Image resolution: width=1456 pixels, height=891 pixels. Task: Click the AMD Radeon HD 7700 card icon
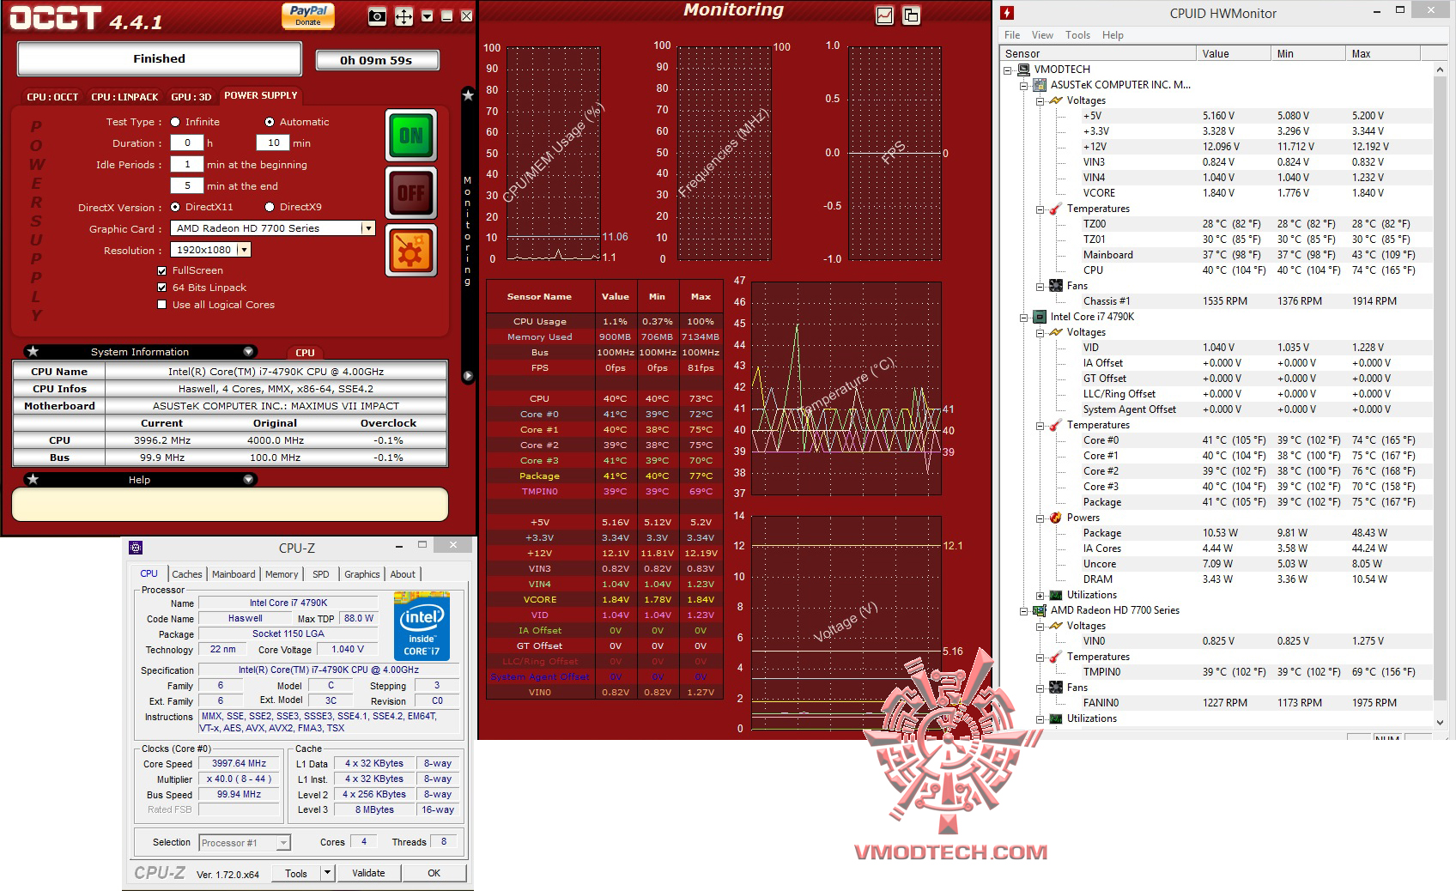pyautogui.click(x=1040, y=610)
